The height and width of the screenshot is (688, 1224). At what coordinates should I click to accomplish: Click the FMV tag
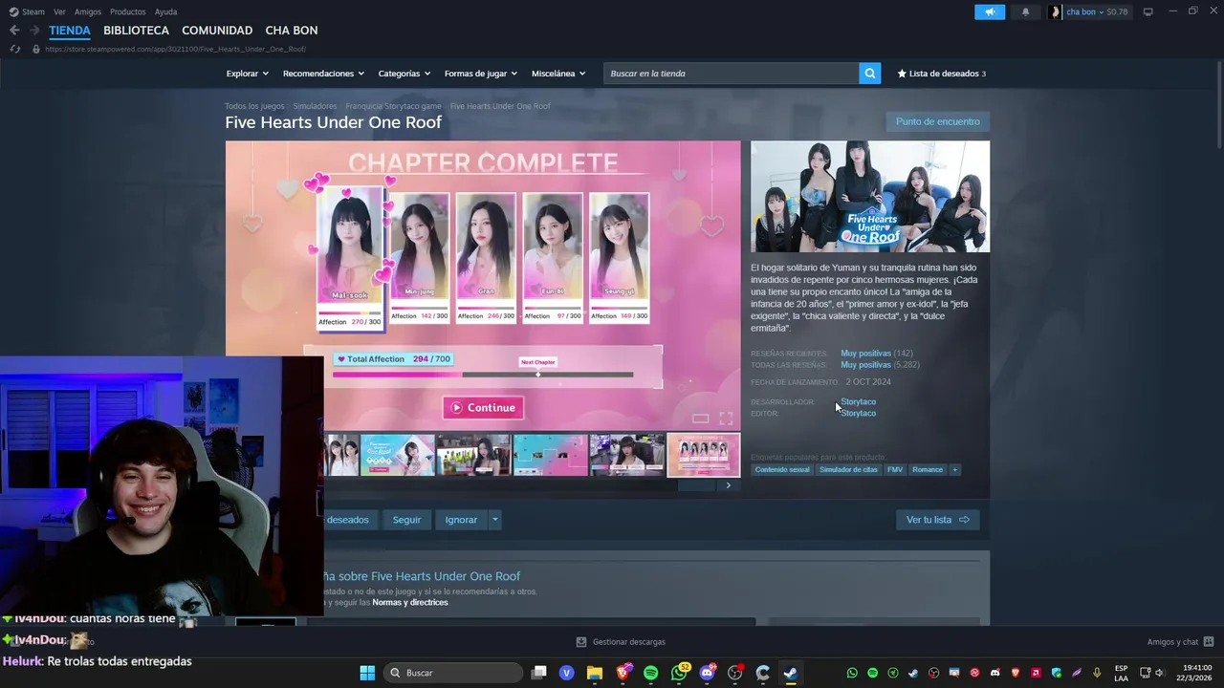coord(895,469)
